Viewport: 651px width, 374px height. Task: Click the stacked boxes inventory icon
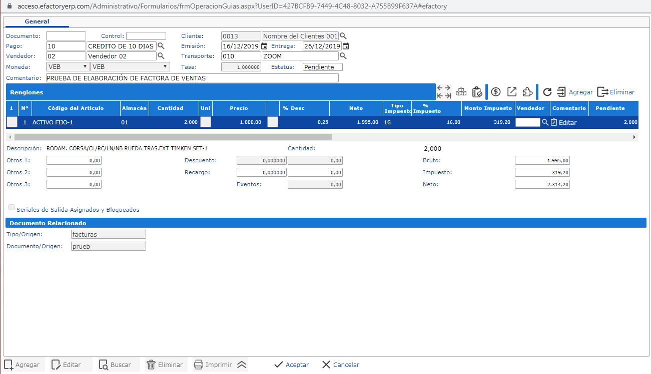click(x=461, y=92)
